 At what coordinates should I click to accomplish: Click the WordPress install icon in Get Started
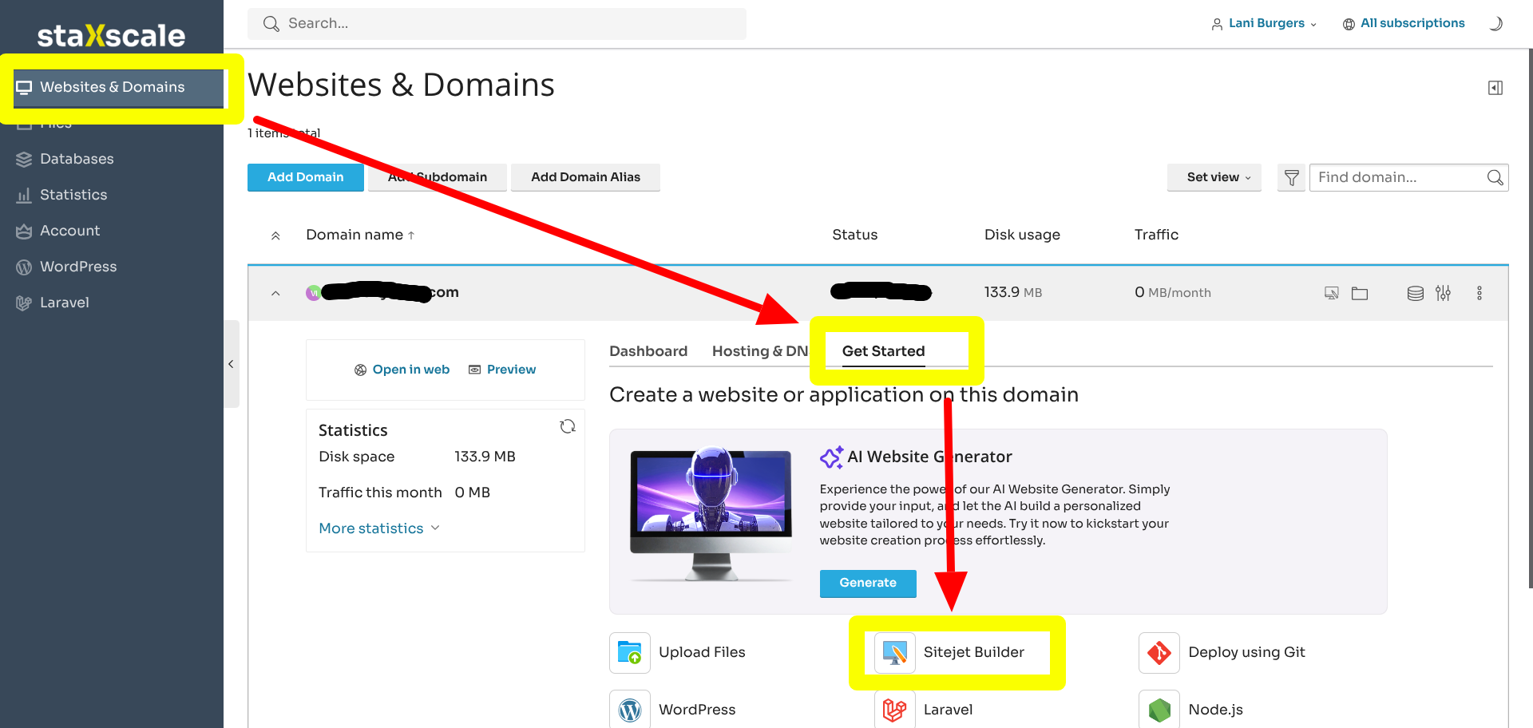point(630,710)
